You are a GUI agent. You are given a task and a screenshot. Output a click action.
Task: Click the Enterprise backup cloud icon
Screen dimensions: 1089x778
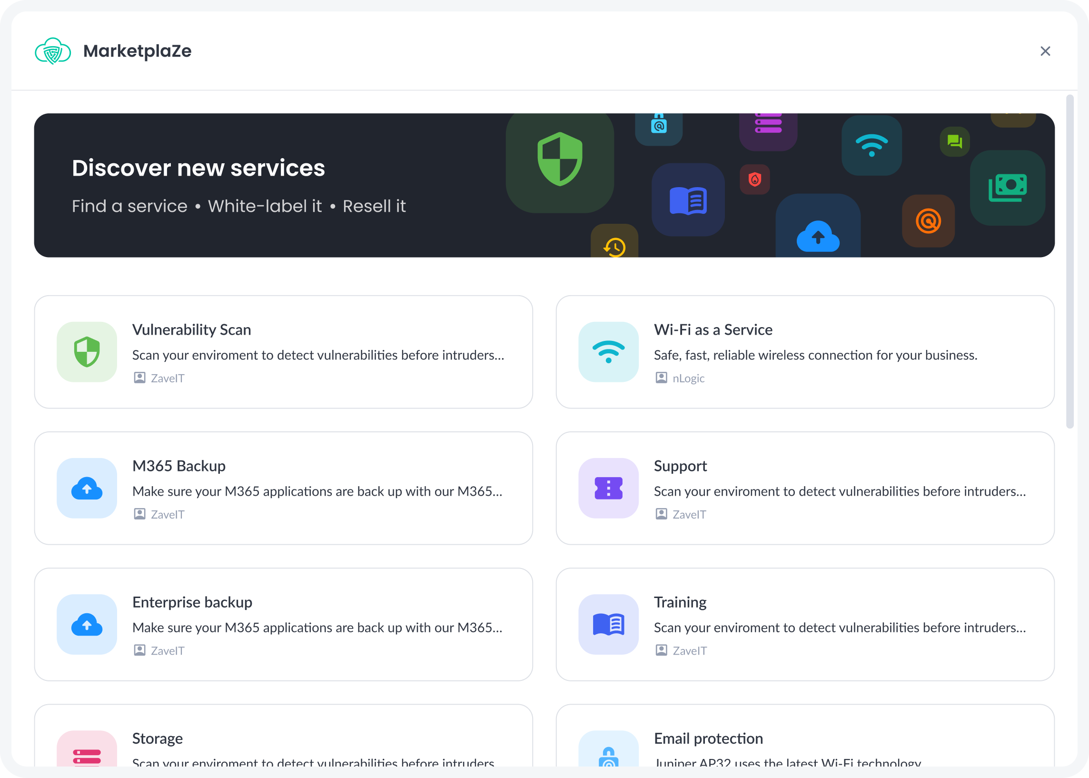click(x=87, y=624)
